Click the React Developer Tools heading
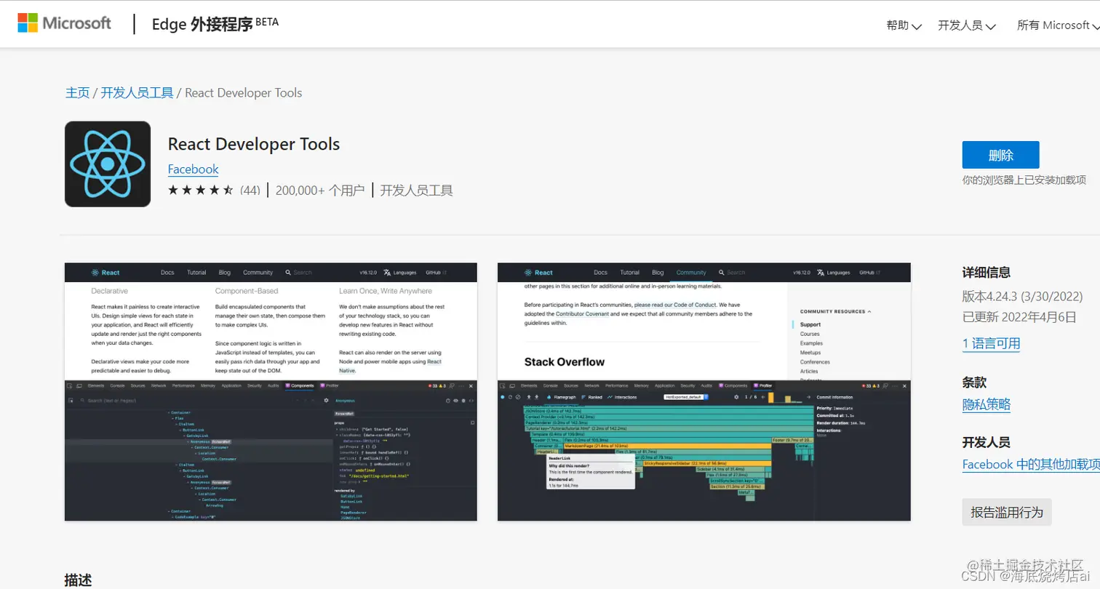This screenshot has height=589, width=1100. coord(254,144)
